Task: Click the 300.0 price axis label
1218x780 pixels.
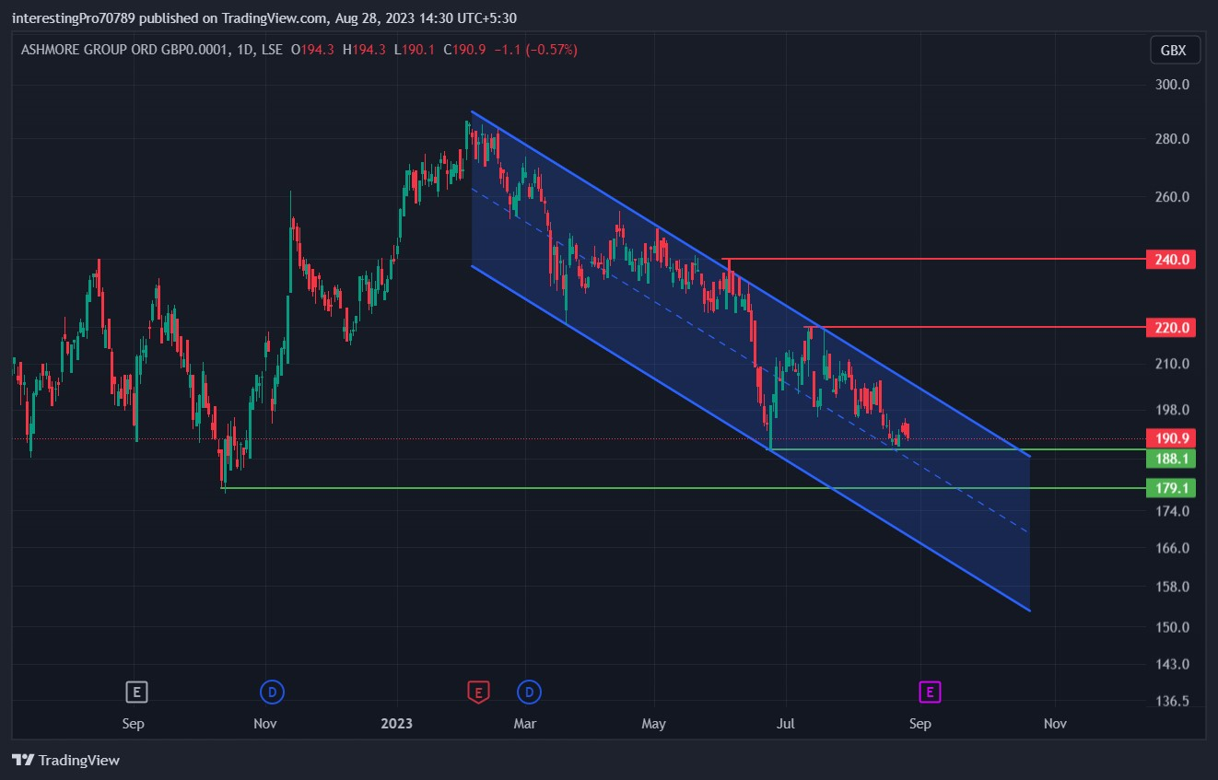Action: [1173, 84]
